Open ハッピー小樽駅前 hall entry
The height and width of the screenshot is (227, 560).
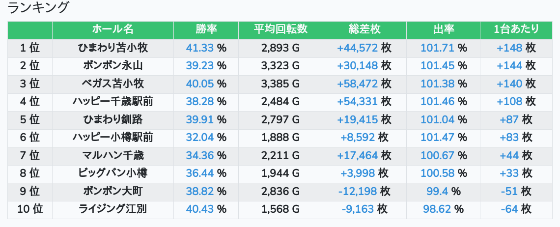click(x=113, y=137)
